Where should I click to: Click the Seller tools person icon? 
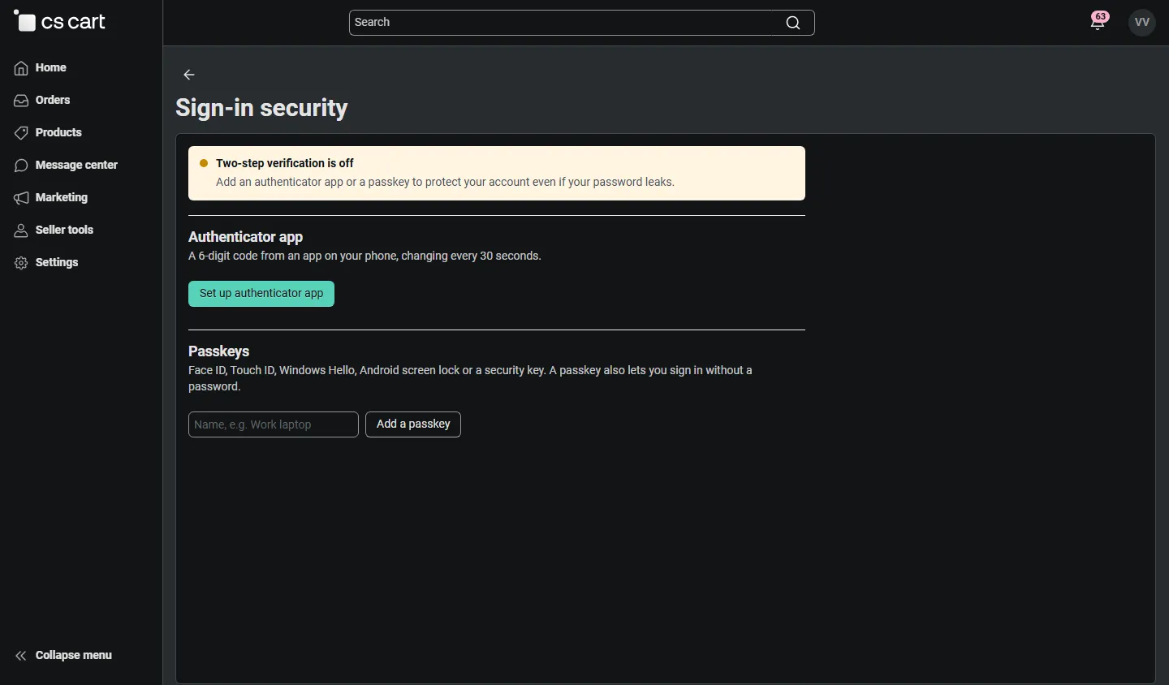[21, 230]
